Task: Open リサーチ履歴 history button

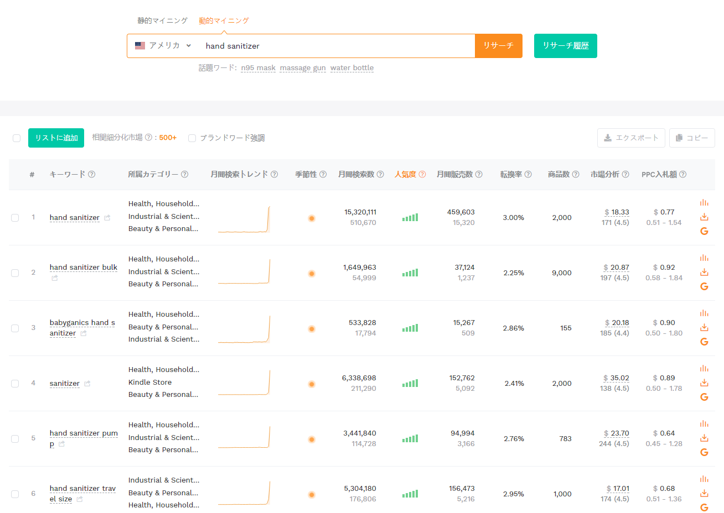Action: point(566,46)
